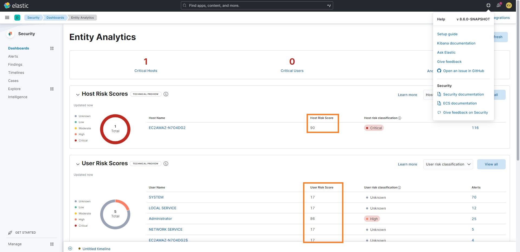Click the grid icon next to Manage
520x252 pixels.
[x=52, y=244]
